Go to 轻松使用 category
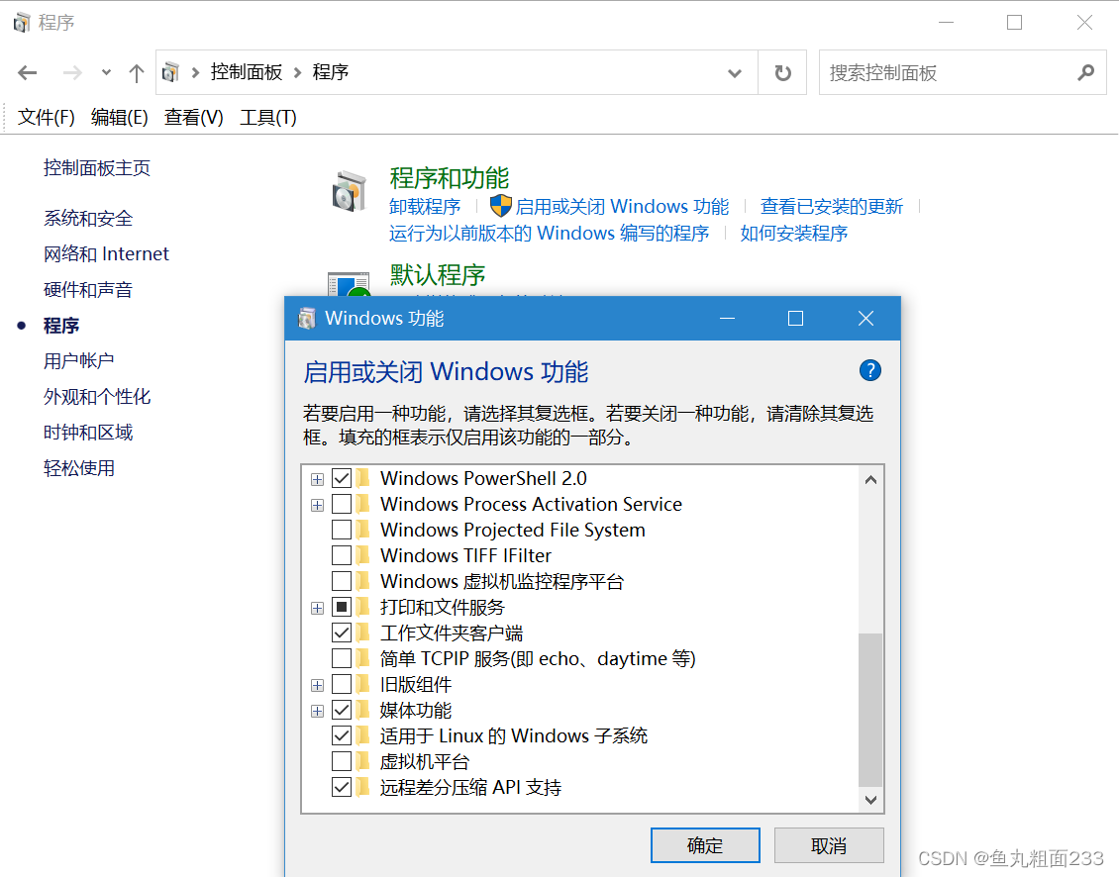This screenshot has width=1119, height=877. 78,468
